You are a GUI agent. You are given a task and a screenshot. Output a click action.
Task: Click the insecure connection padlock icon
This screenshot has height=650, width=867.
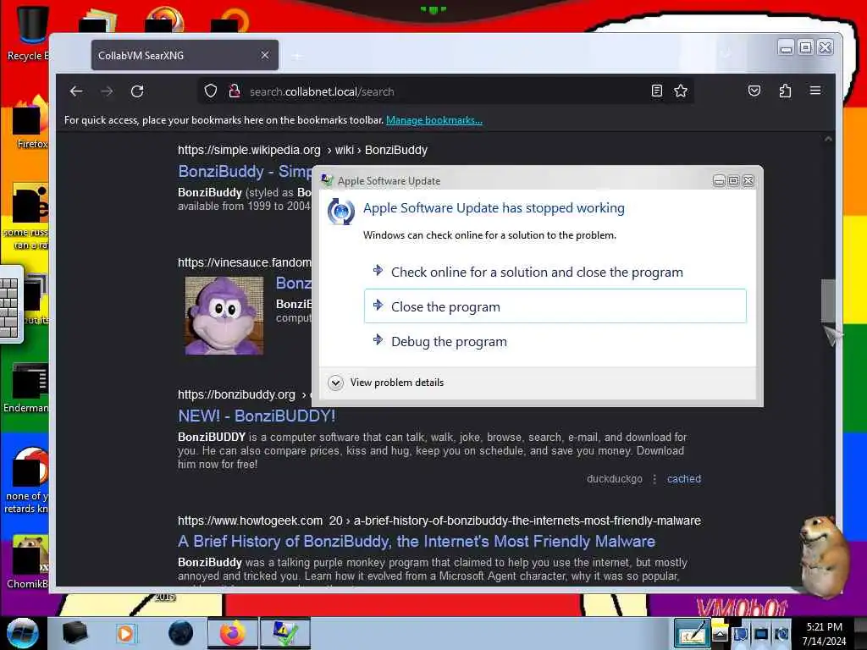235,91
